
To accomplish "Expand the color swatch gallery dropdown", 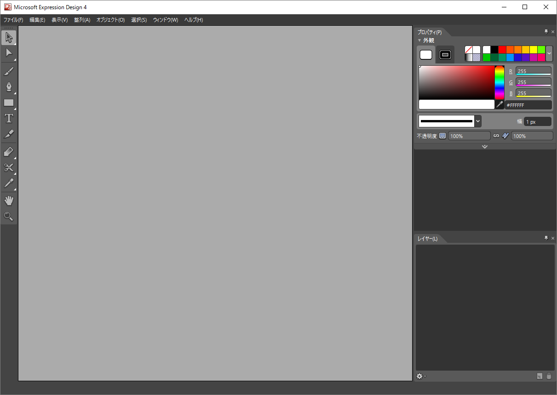I will click(549, 53).
